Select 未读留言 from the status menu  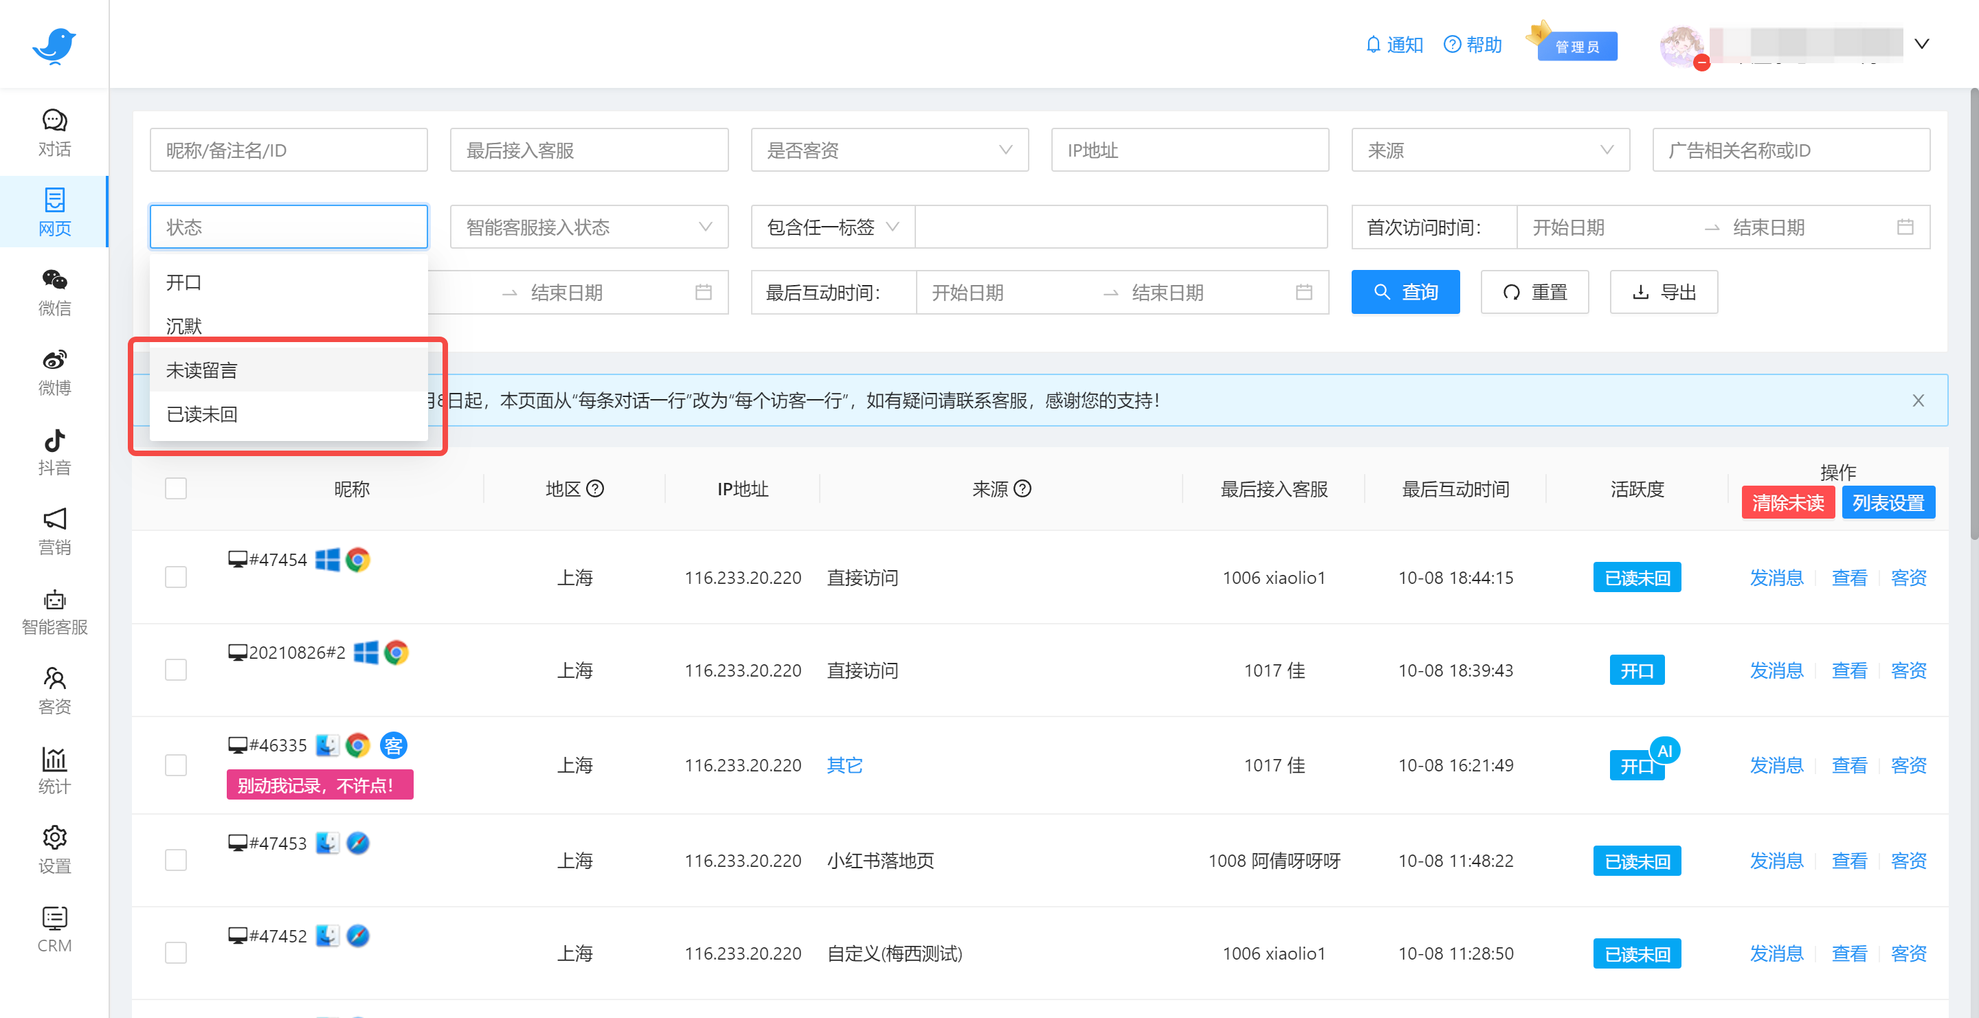point(201,370)
